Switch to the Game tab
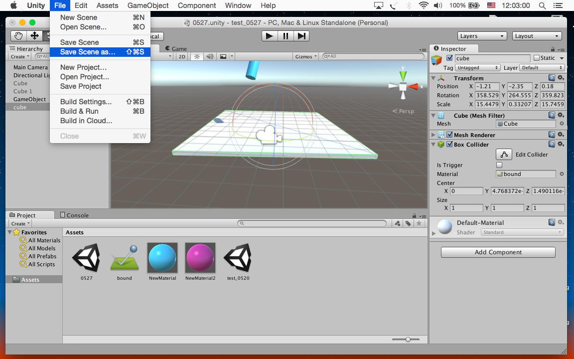Screen dimensions: 574x359 tap(176, 48)
